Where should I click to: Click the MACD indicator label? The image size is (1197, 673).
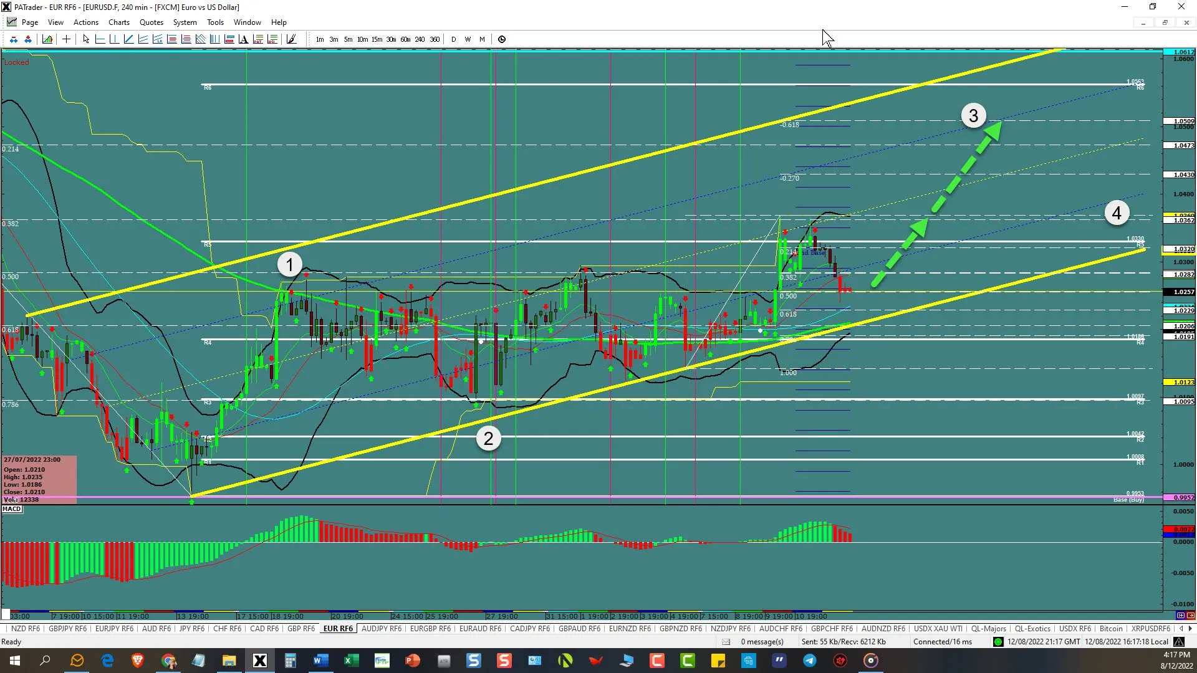point(12,509)
